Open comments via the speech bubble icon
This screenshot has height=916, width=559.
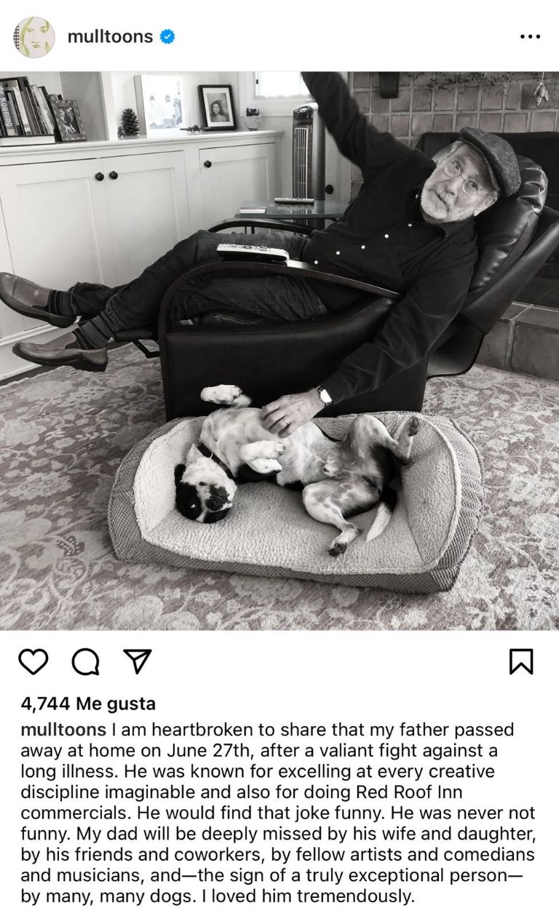[85, 661]
